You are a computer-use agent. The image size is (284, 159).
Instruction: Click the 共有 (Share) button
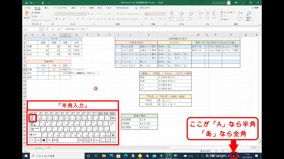pyautogui.click(x=255, y=8)
